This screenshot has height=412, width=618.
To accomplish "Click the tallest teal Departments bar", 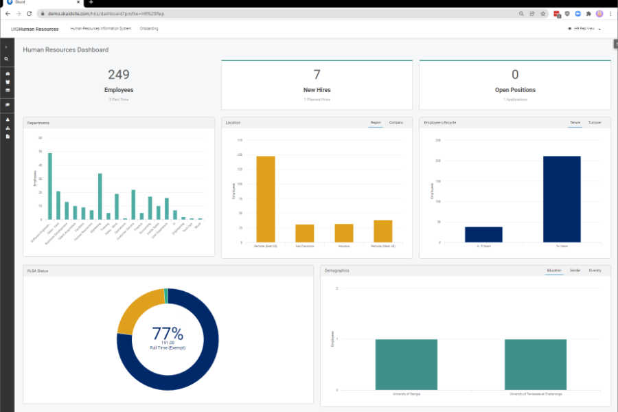I will (50, 186).
